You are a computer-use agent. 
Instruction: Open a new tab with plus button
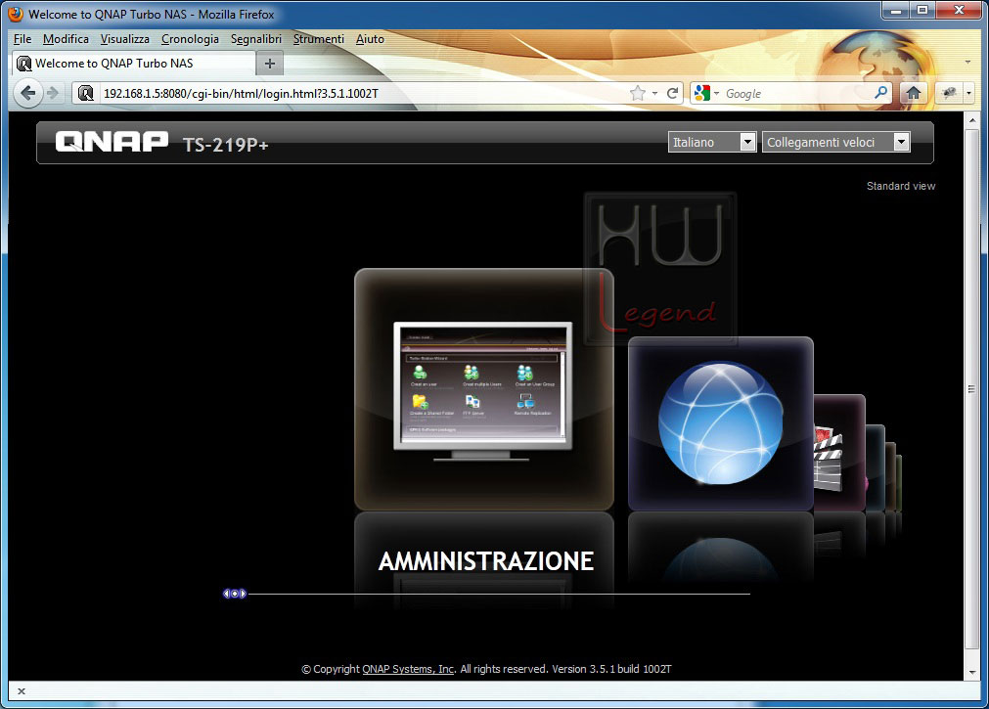click(270, 64)
